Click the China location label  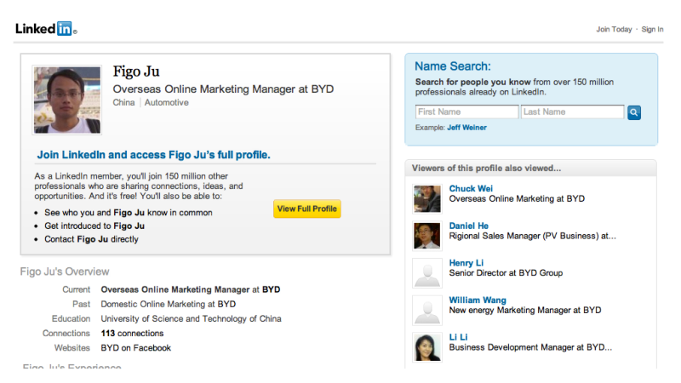tap(123, 102)
